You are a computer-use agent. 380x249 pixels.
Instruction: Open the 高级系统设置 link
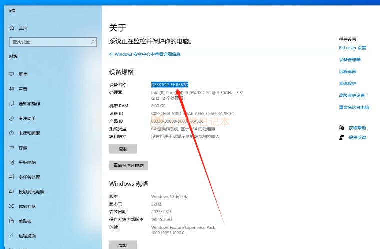click(352, 95)
